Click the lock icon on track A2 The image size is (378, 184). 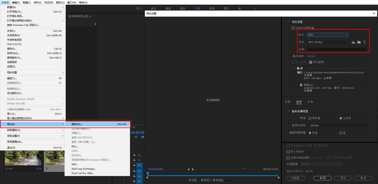pos(134,176)
